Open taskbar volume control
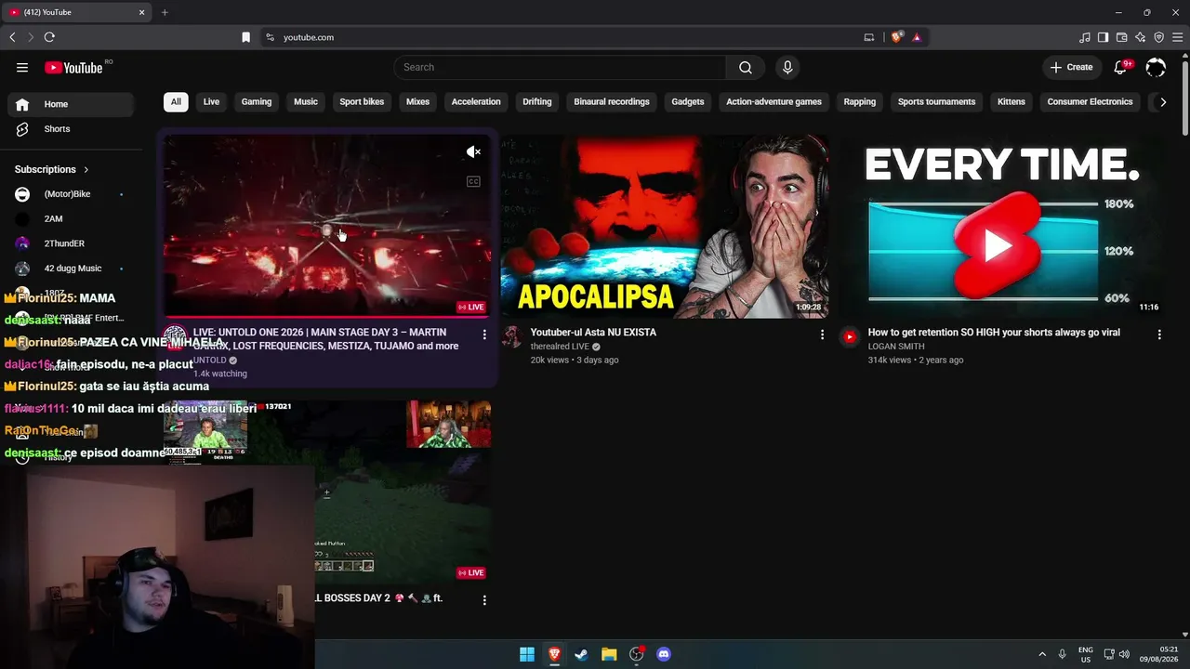Viewport: 1190px width, 669px height. [1124, 654]
